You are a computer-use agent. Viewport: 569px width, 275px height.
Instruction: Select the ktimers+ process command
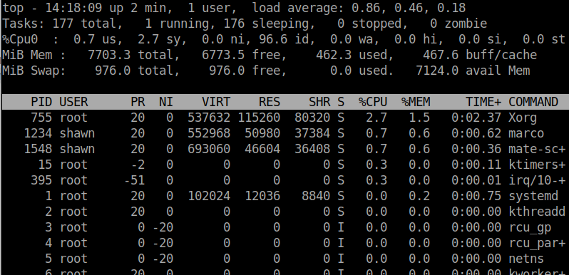coord(537,165)
